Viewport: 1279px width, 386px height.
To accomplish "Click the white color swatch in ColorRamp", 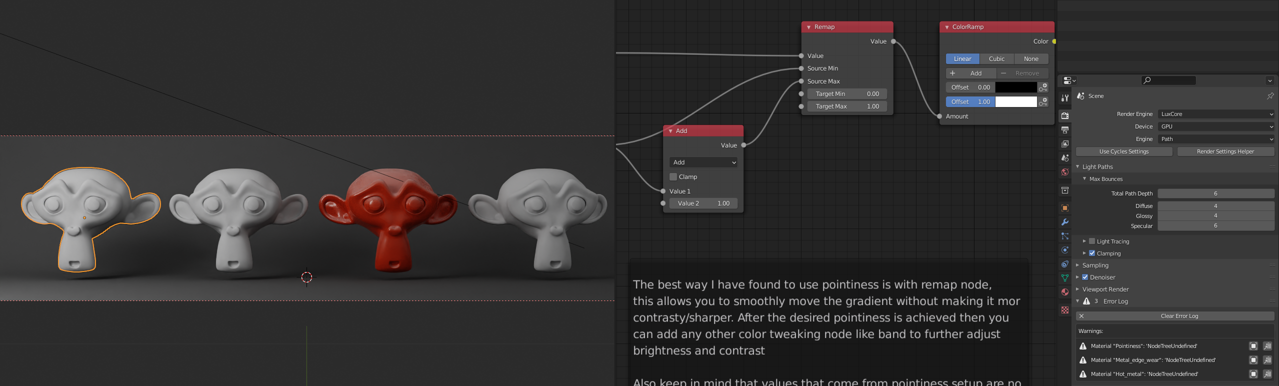I will tap(1015, 102).
